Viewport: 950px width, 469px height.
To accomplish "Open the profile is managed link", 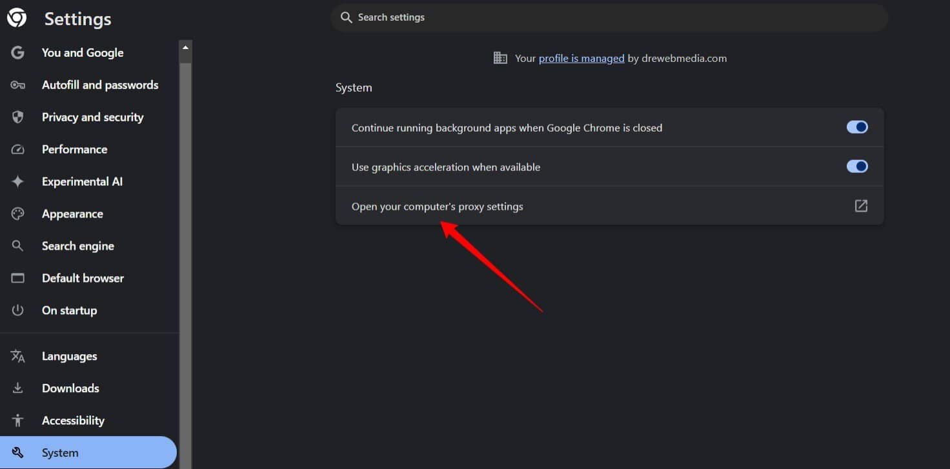I will tap(581, 58).
